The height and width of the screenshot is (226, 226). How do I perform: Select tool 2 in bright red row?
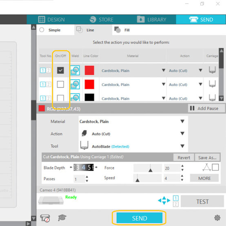48,84
